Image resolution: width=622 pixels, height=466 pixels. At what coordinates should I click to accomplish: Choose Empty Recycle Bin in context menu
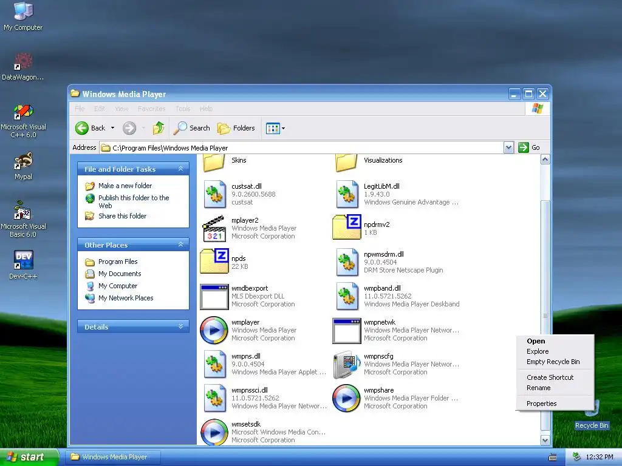coord(555,362)
